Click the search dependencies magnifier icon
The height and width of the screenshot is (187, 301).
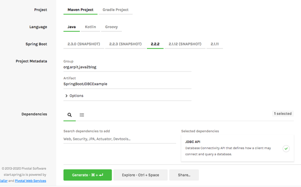click(69, 115)
